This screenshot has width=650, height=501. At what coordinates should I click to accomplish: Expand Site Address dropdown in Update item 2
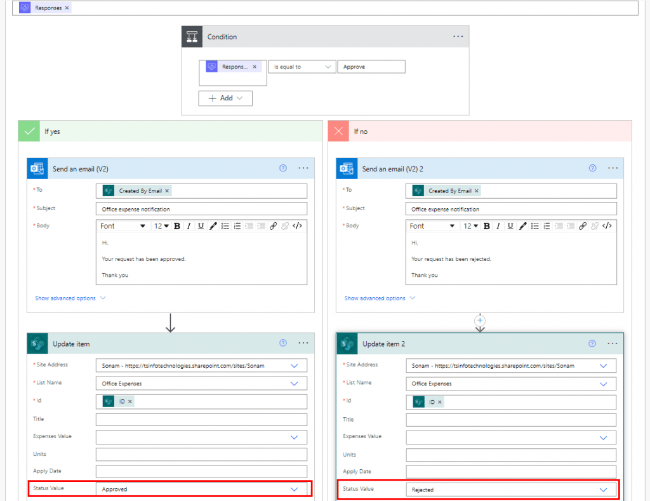[x=604, y=366]
